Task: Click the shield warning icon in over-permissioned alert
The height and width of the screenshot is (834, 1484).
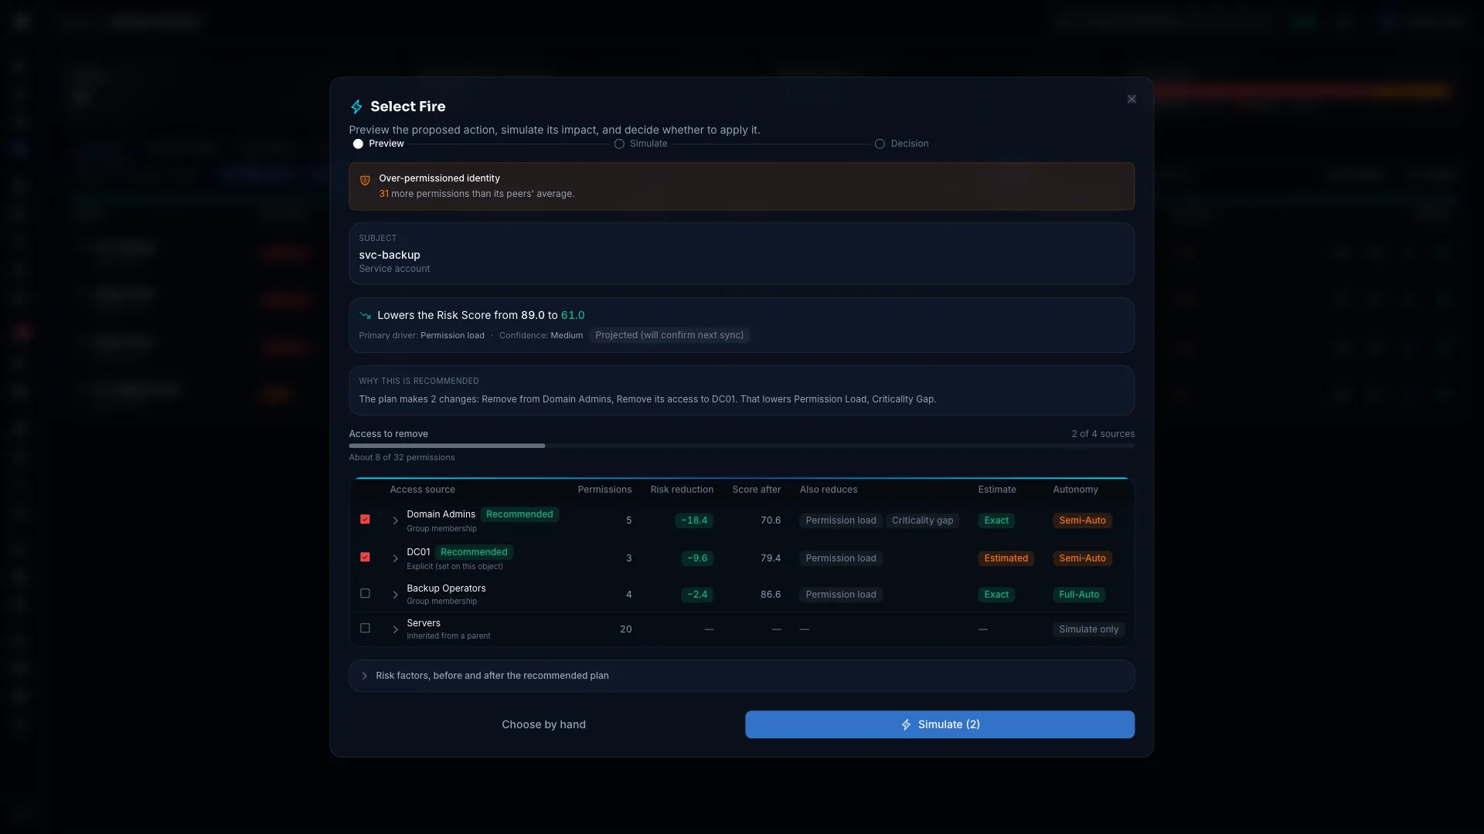Action: click(x=365, y=180)
